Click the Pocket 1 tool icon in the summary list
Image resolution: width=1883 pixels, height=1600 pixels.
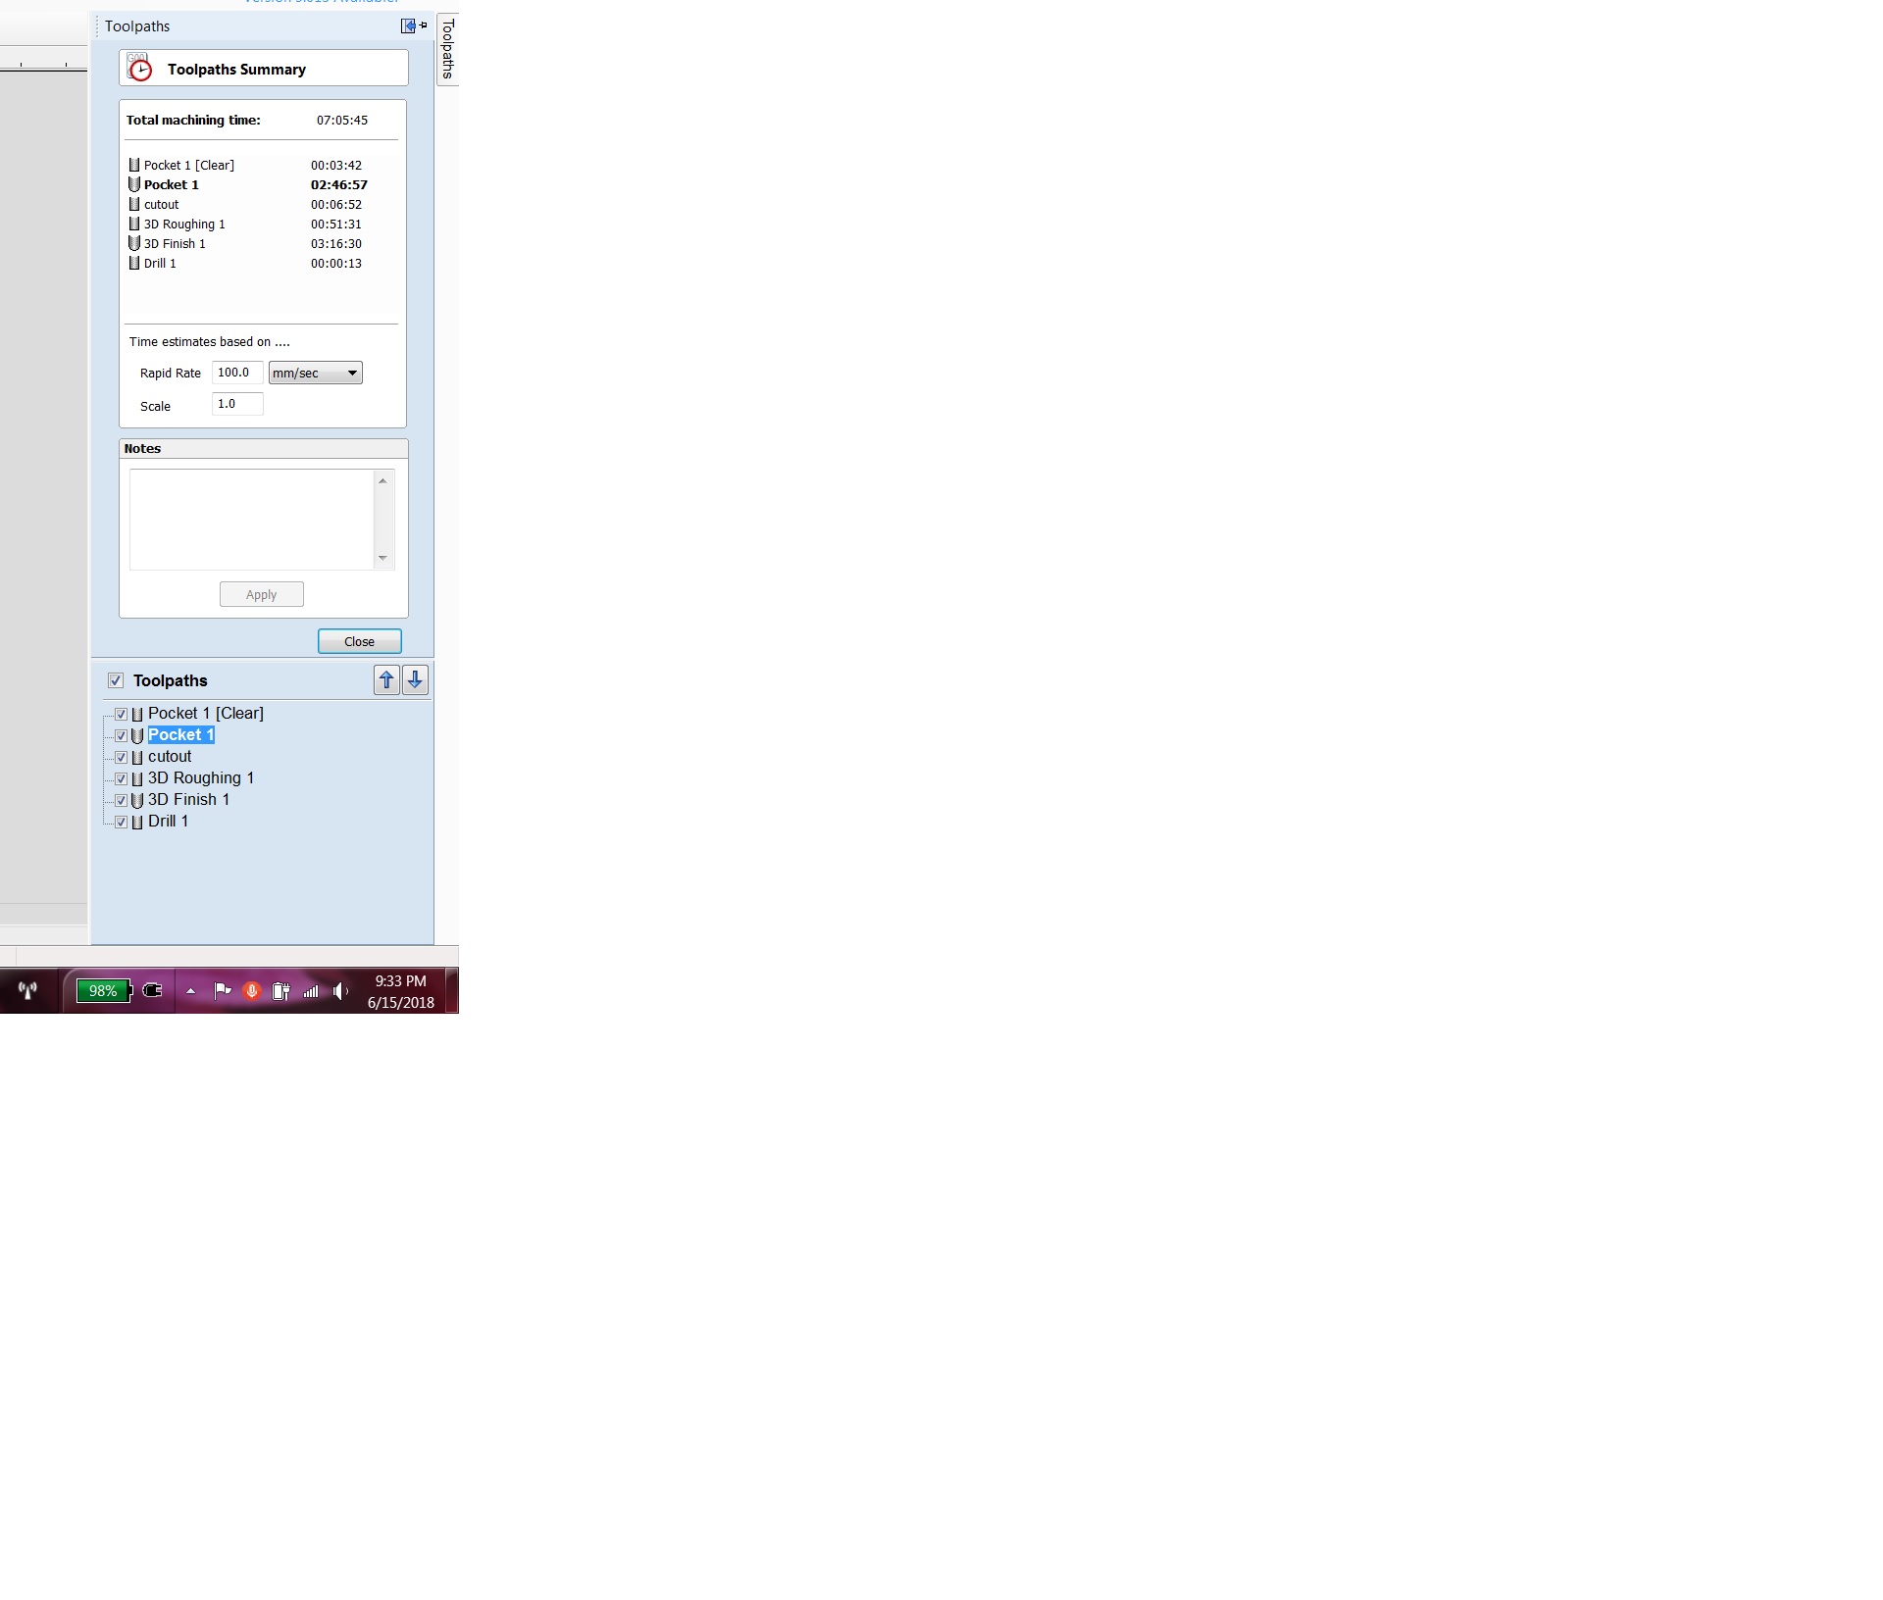tap(134, 185)
